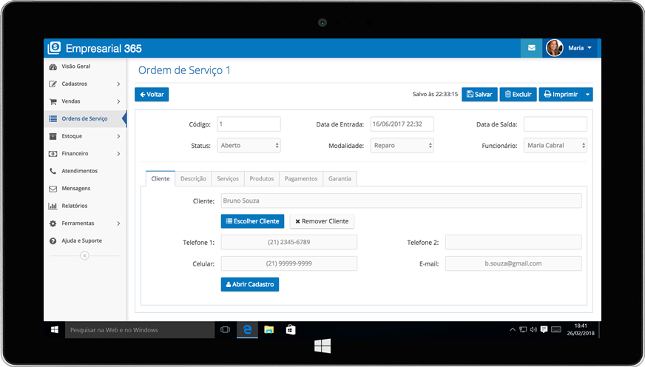Viewport: 645px width, 367px height.
Task: Open the Imprimir dropdown caret
Action: [587, 94]
